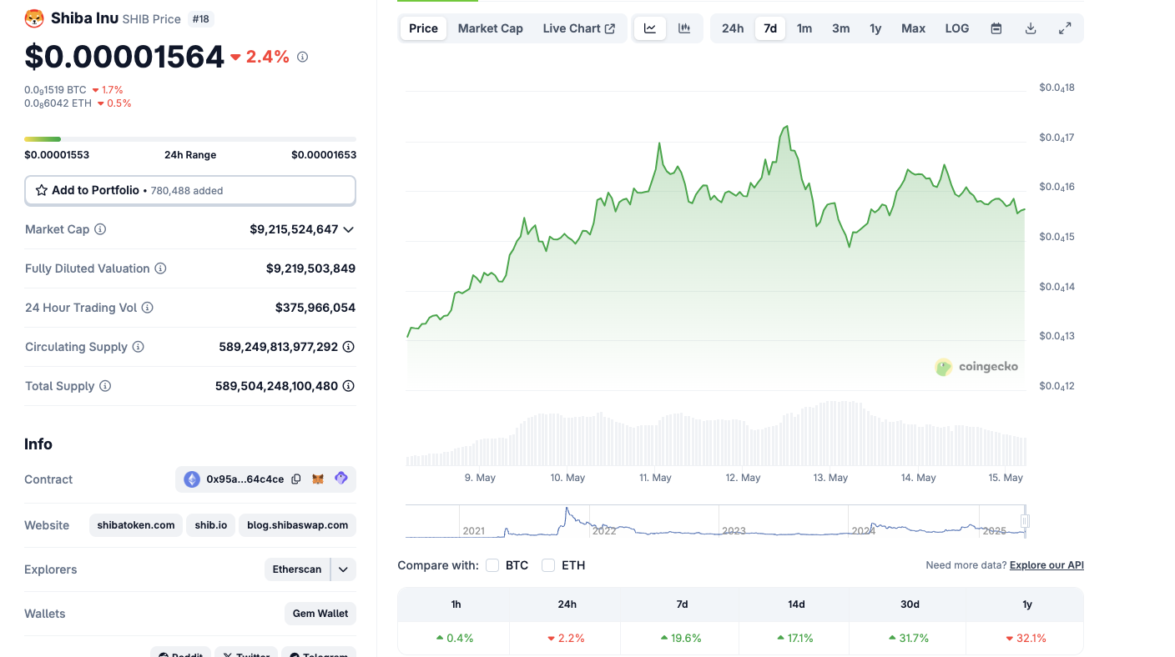Screen dimensions: 1175x657
Task: Open the calendar date range picker
Action: coord(996,28)
